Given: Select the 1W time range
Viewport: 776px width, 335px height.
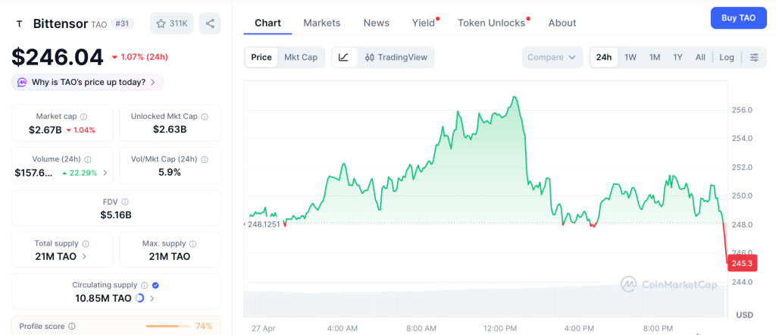Looking at the screenshot, I should (x=630, y=58).
